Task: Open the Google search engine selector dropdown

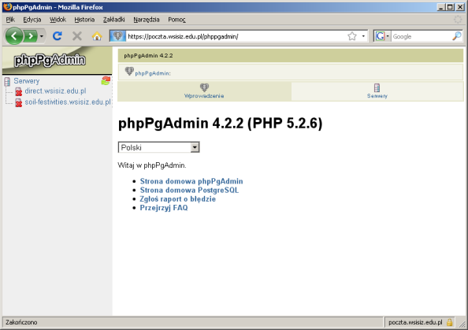Action: click(x=382, y=36)
